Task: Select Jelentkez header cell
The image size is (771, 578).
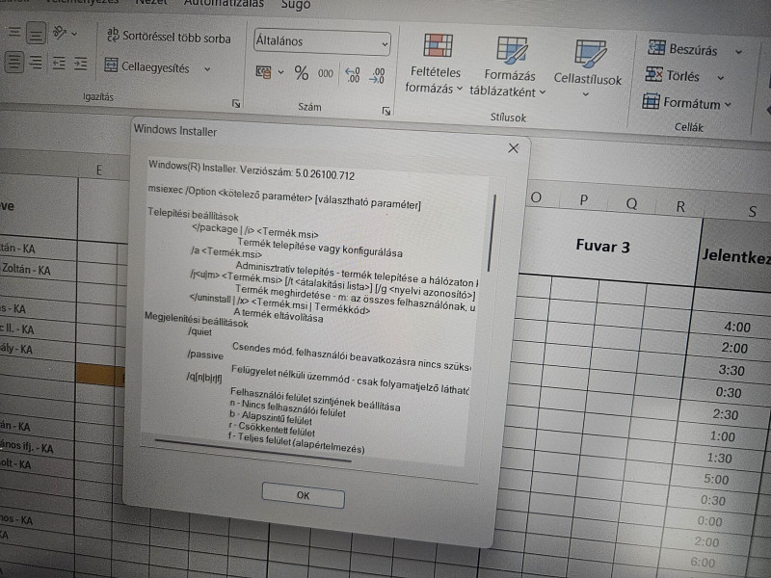Action: tap(735, 256)
